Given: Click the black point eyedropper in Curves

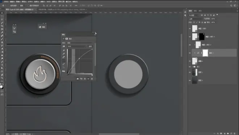Looking at the screenshot, I should (x=64, y=50).
